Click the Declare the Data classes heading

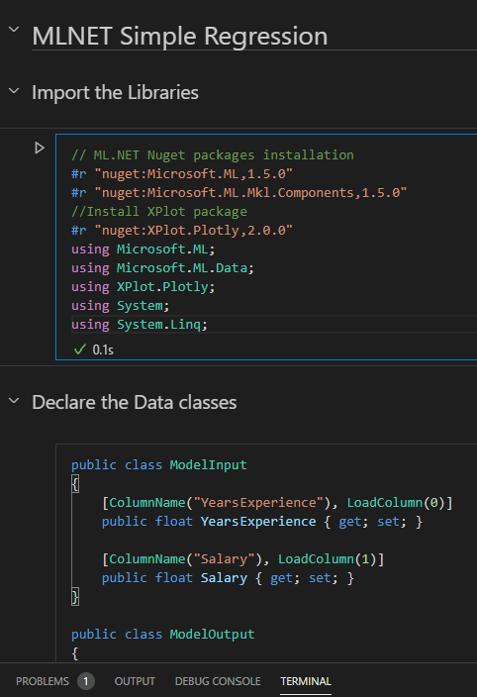click(x=135, y=402)
